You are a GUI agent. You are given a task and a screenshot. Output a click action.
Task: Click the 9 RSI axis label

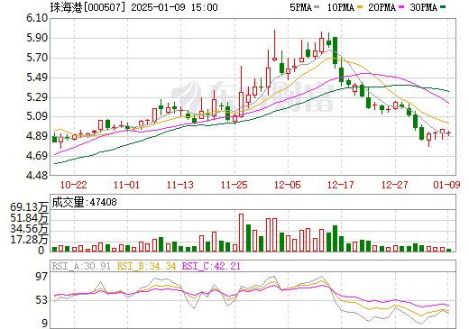(44, 324)
